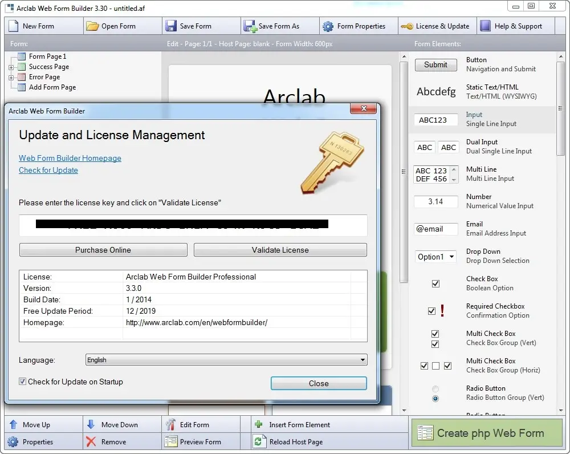Click the Homepage URL table cell
Screen dimensions: 570x454
coord(197,322)
